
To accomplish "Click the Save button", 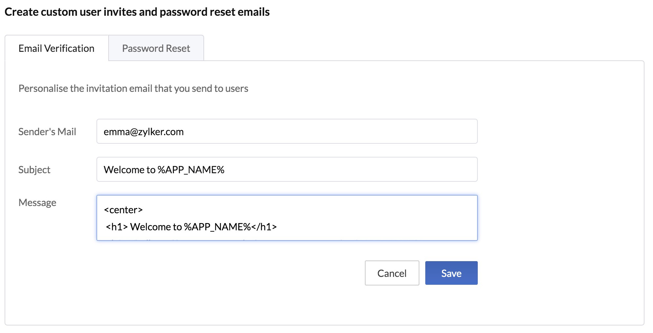I will (x=451, y=273).
